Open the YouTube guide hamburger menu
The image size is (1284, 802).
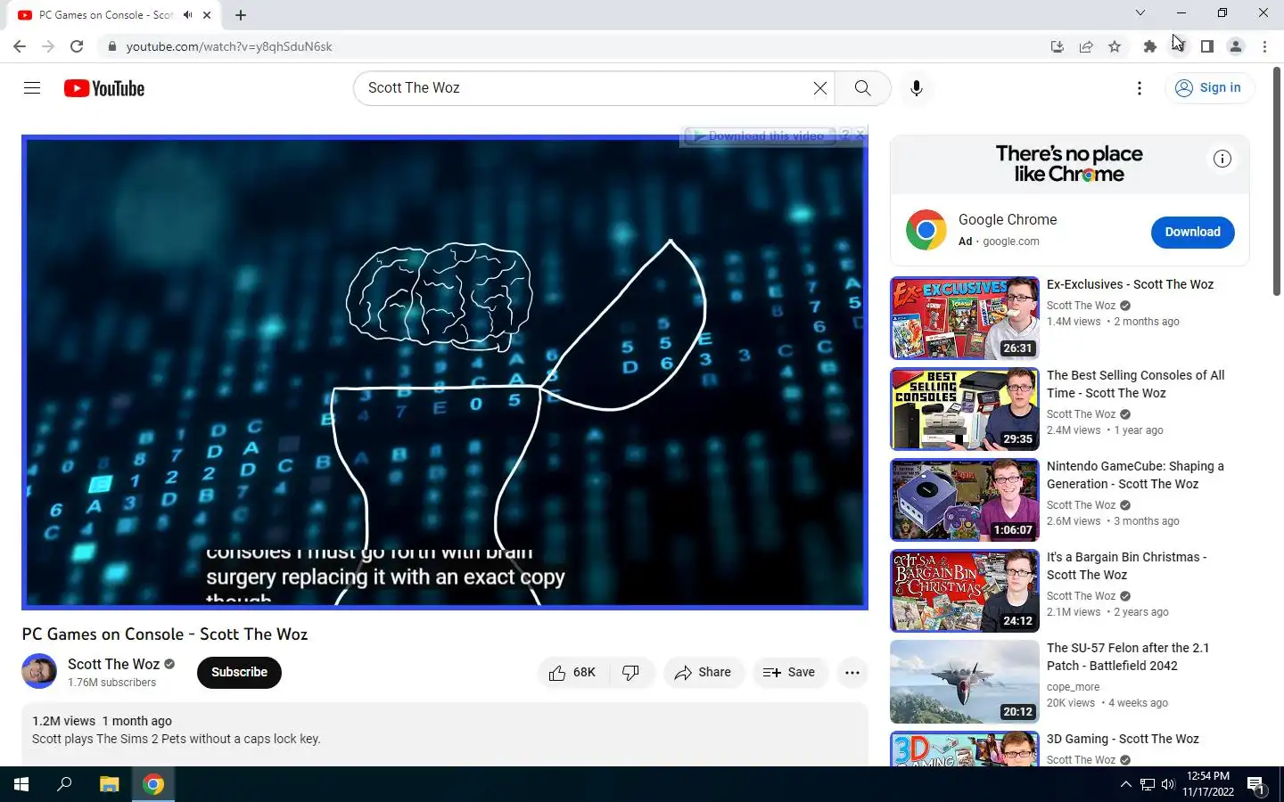click(x=32, y=88)
